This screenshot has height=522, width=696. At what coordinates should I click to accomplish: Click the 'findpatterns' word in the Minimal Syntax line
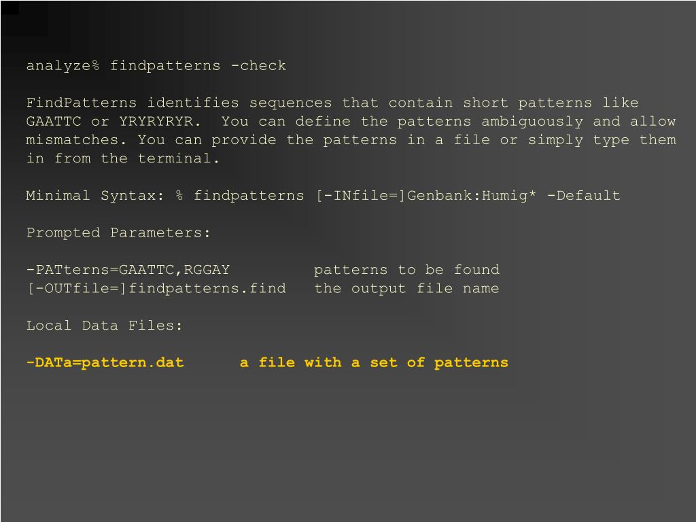pyautogui.click(x=249, y=196)
